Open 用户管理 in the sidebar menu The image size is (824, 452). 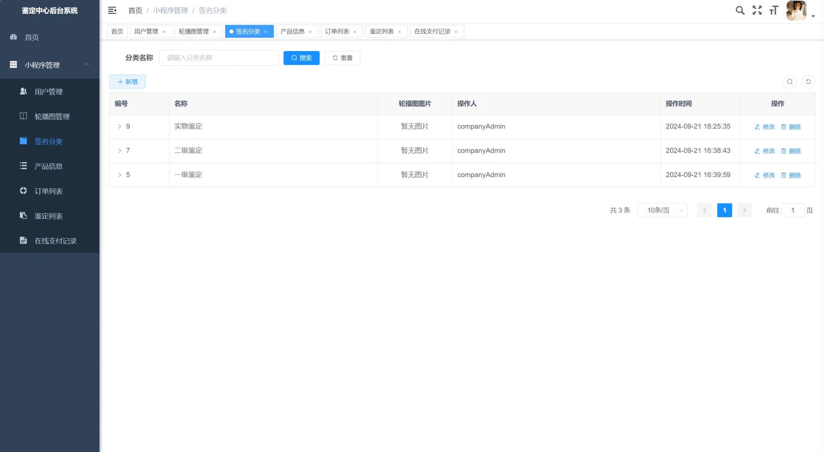point(49,92)
